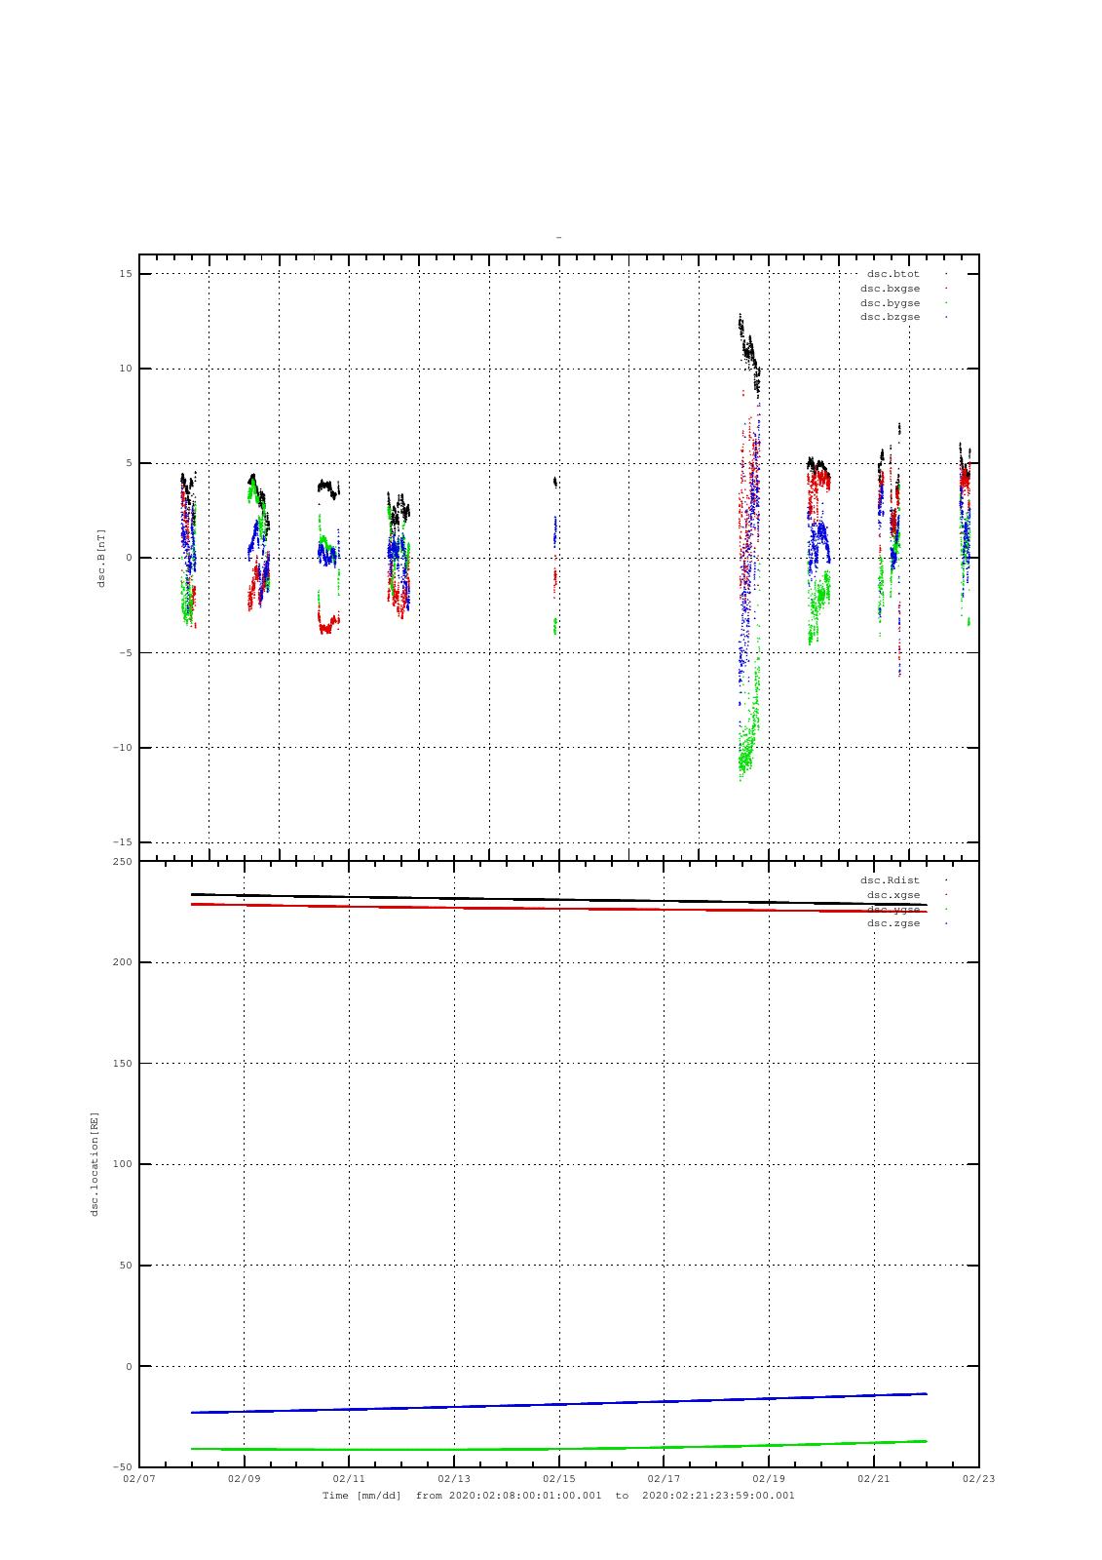
Task: Click the green ygse line in location plot
Action: tap(558, 1448)
